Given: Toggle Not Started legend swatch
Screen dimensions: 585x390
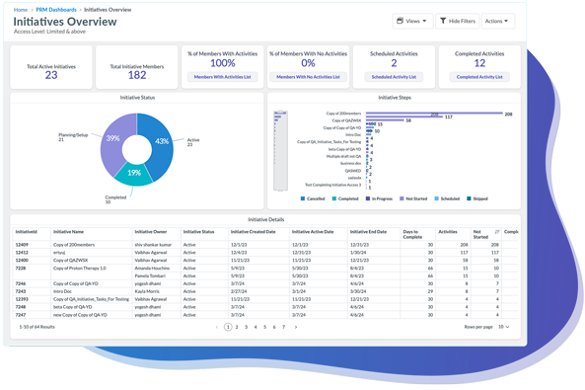Looking at the screenshot, I should pos(402,198).
